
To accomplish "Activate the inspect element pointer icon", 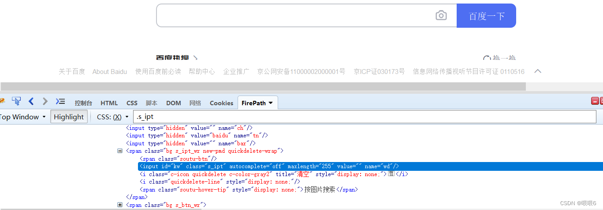I will (16, 101).
